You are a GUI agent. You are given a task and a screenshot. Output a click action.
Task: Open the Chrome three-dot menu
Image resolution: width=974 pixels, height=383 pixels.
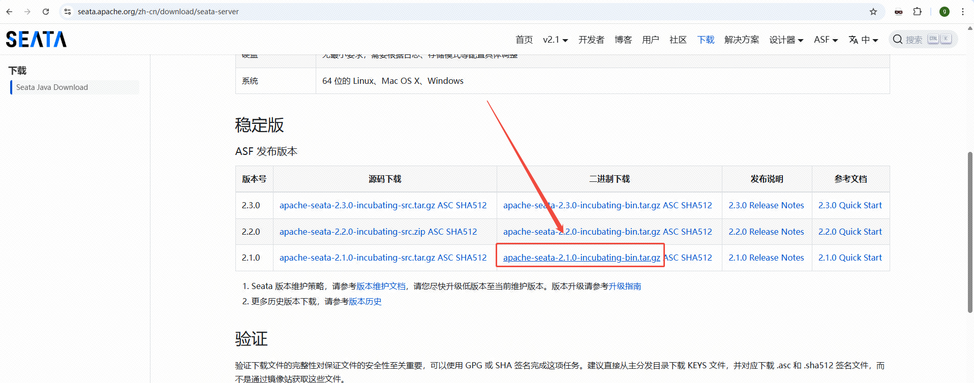pyautogui.click(x=963, y=12)
